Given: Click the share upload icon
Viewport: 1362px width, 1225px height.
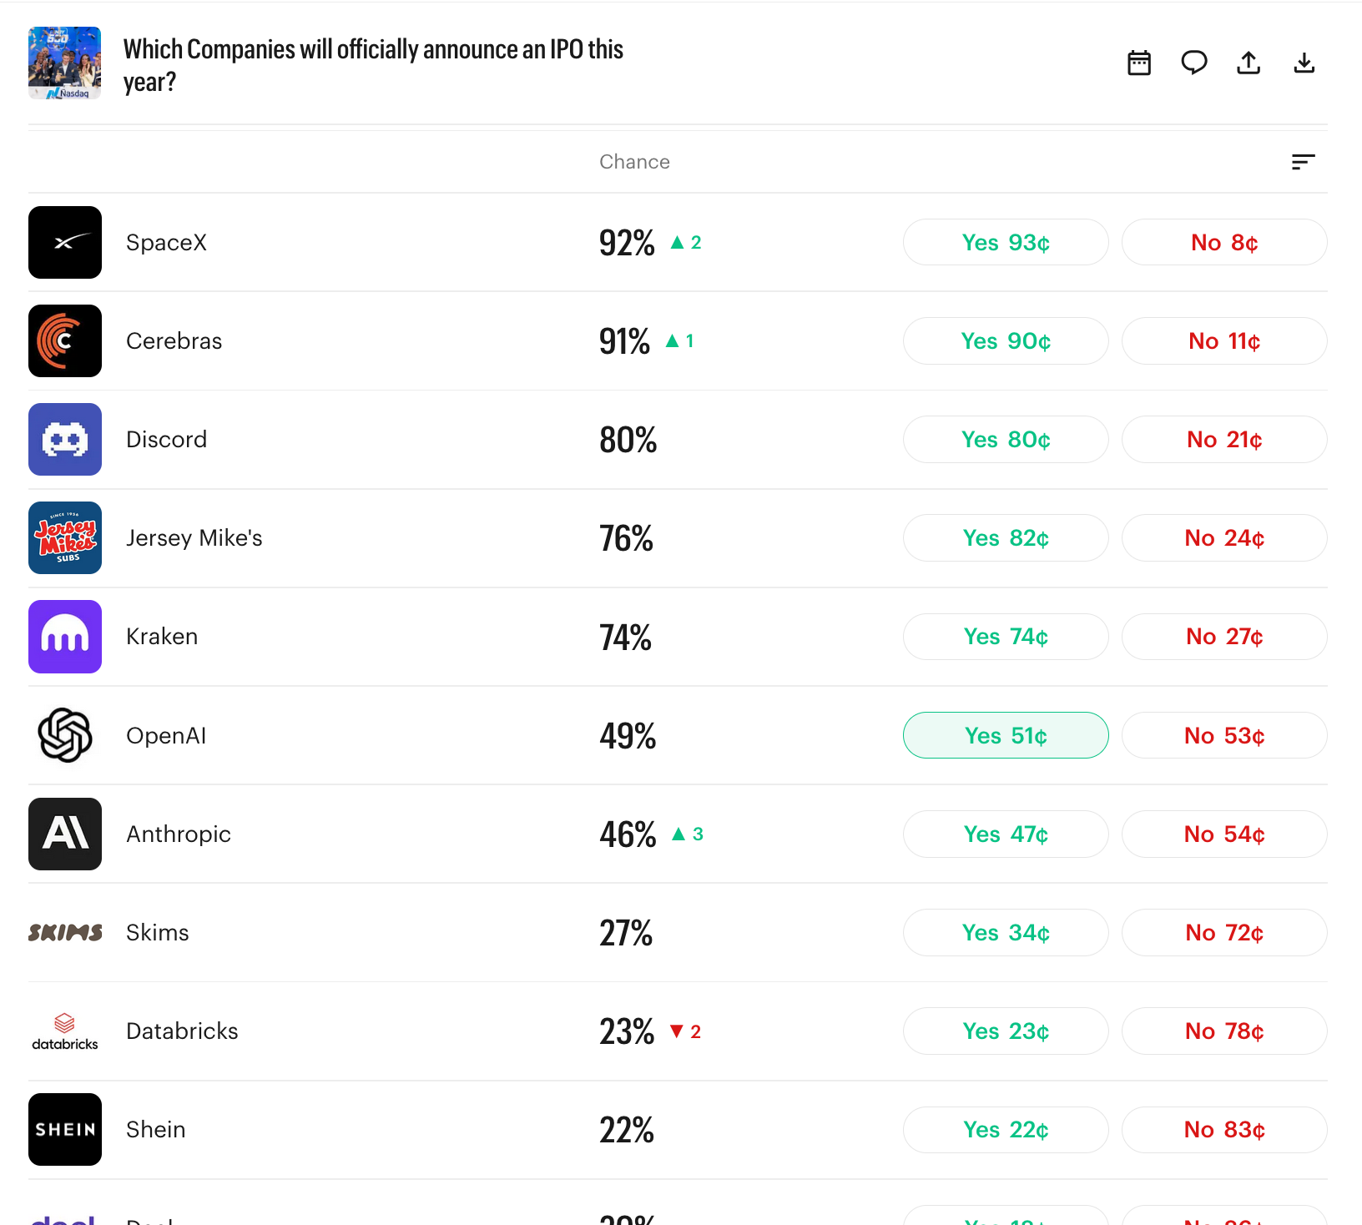Looking at the screenshot, I should click(x=1248, y=63).
